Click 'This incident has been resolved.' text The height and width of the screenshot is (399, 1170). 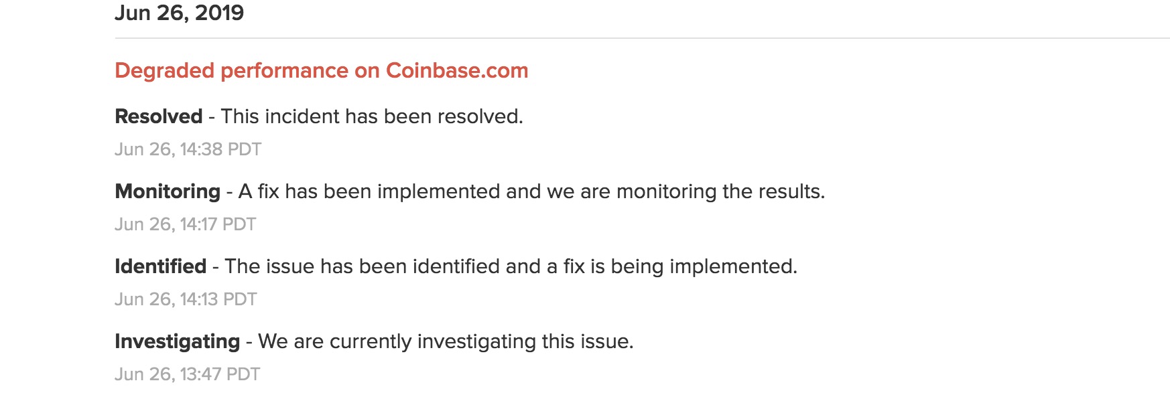[372, 116]
